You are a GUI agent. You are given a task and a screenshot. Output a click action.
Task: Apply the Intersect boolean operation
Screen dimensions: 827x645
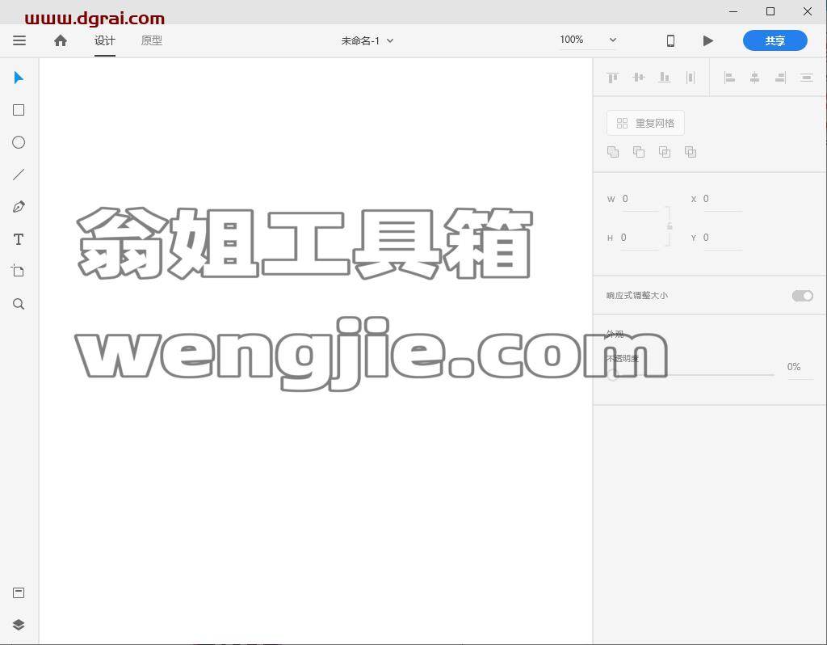coord(665,152)
